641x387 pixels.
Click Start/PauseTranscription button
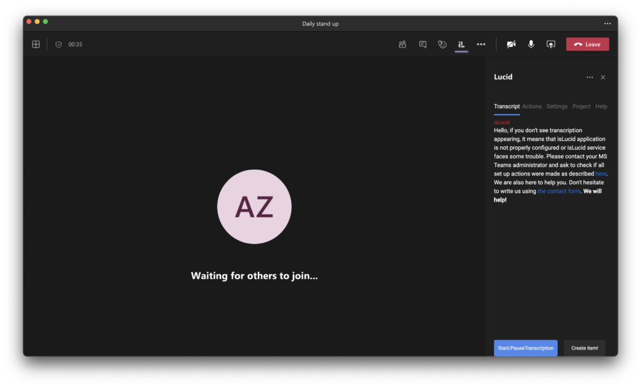point(526,348)
